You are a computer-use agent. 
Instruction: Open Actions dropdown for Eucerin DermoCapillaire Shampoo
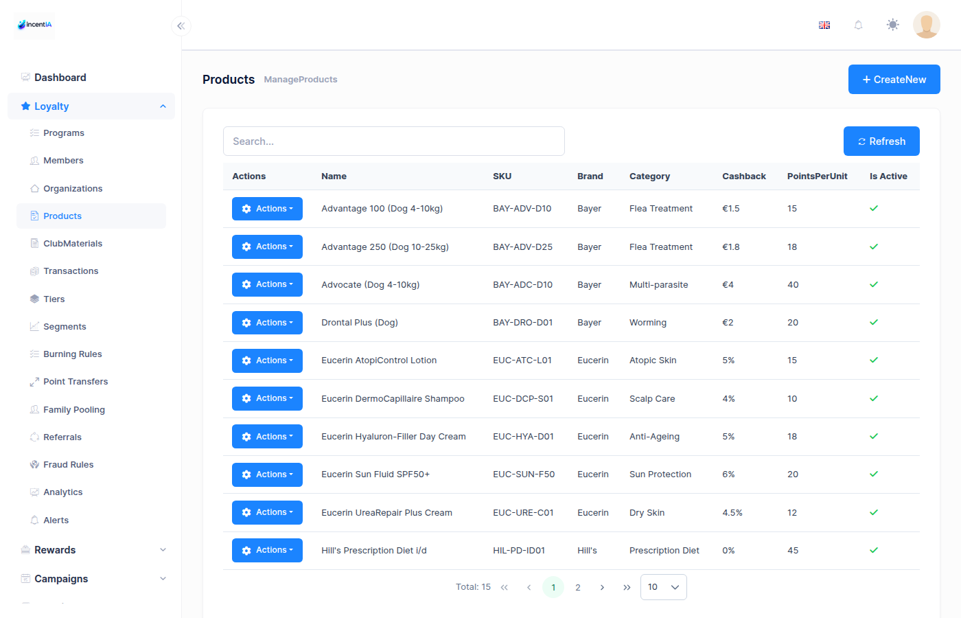(267, 398)
